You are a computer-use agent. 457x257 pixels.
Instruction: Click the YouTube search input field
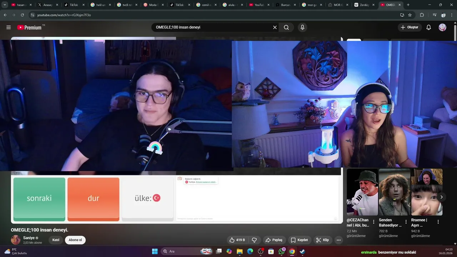[212, 27]
